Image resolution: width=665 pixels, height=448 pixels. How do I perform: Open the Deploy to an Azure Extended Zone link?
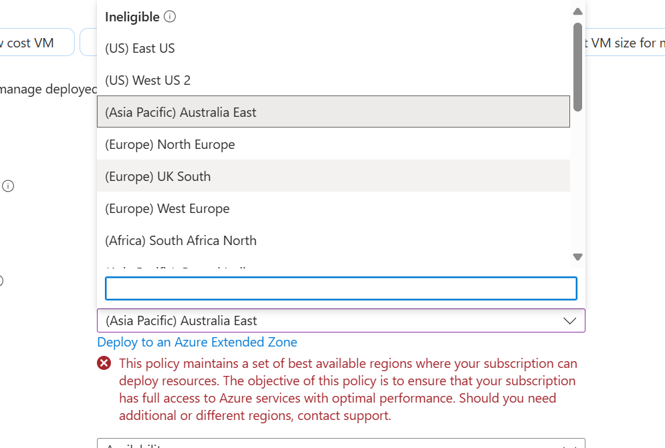(196, 341)
